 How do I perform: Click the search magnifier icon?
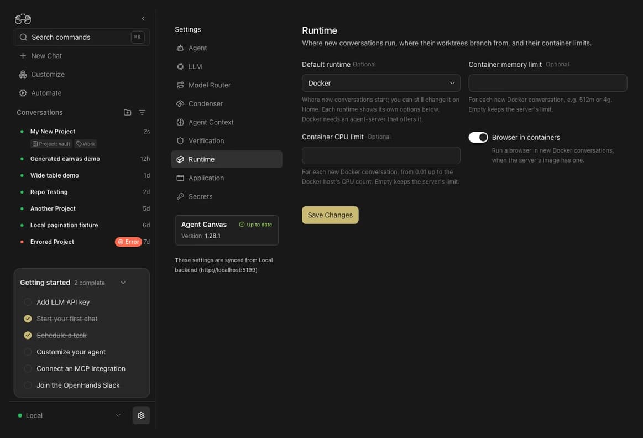point(23,37)
